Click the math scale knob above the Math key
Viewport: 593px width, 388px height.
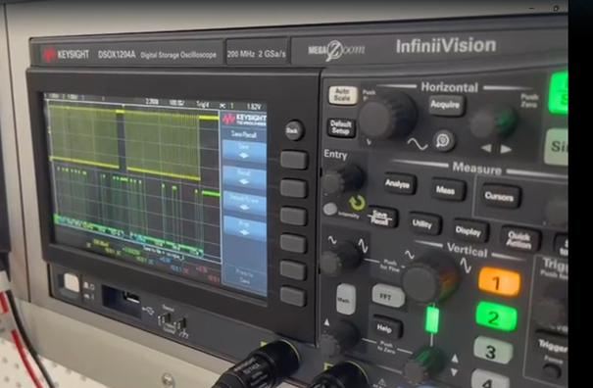point(341,259)
